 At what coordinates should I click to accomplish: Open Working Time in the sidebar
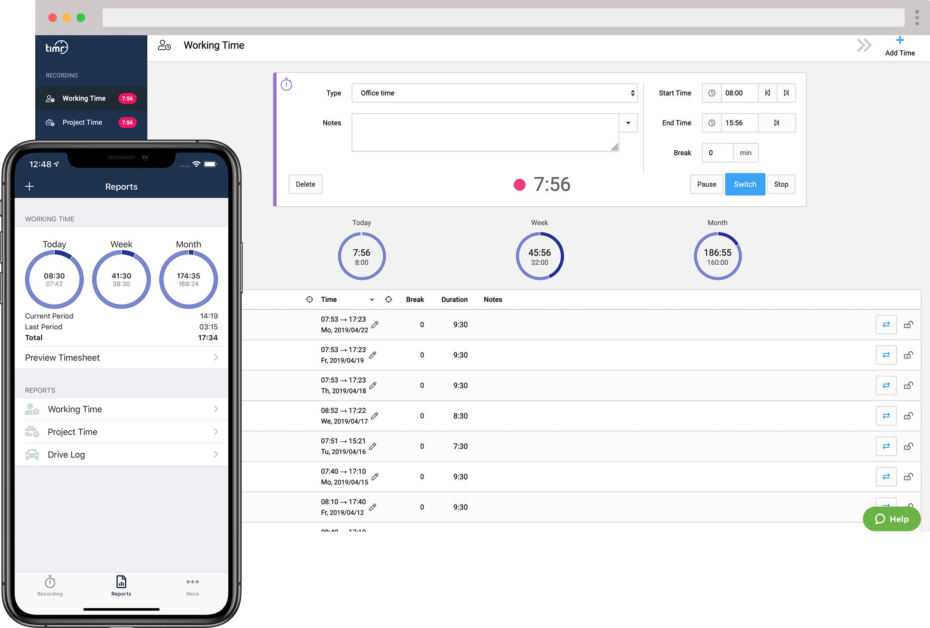tap(91, 98)
